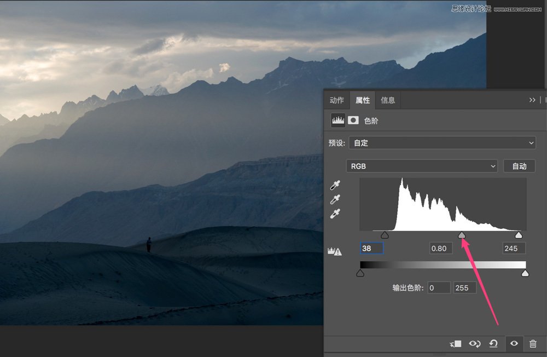Click the Levels histogram adjustment icon
Screen dimensions: 547x357
(x=337, y=120)
